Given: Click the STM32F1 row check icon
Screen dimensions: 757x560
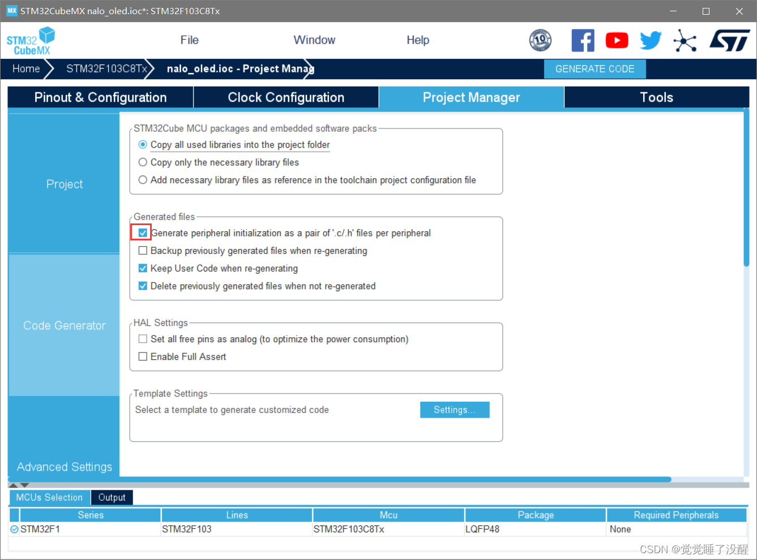Looking at the screenshot, I should pos(14,529).
